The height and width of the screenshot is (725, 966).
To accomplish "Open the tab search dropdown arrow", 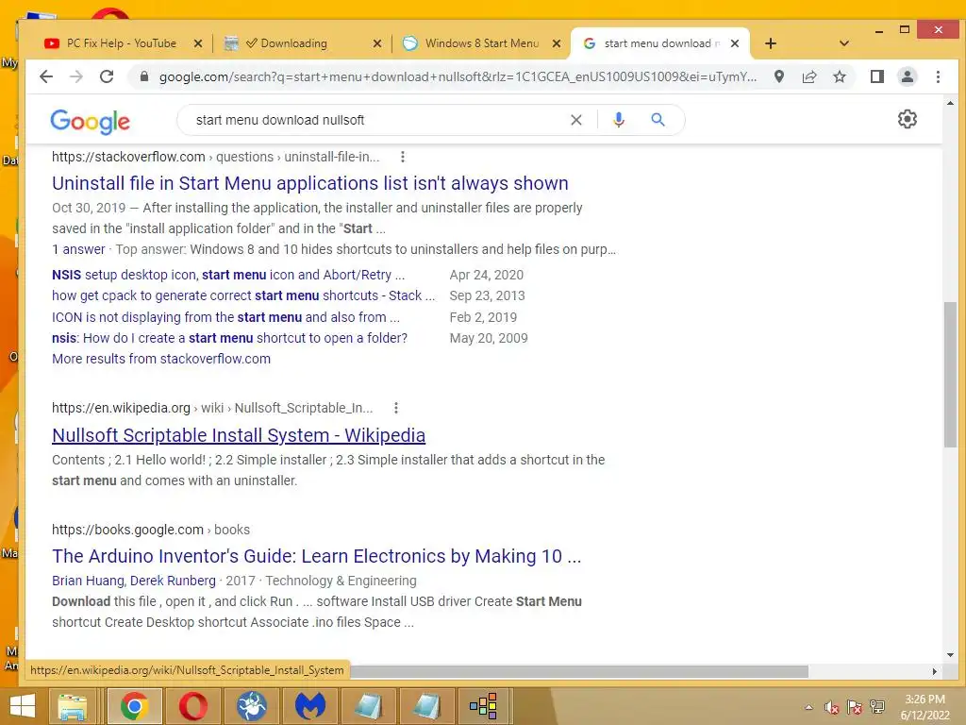I will 844,43.
